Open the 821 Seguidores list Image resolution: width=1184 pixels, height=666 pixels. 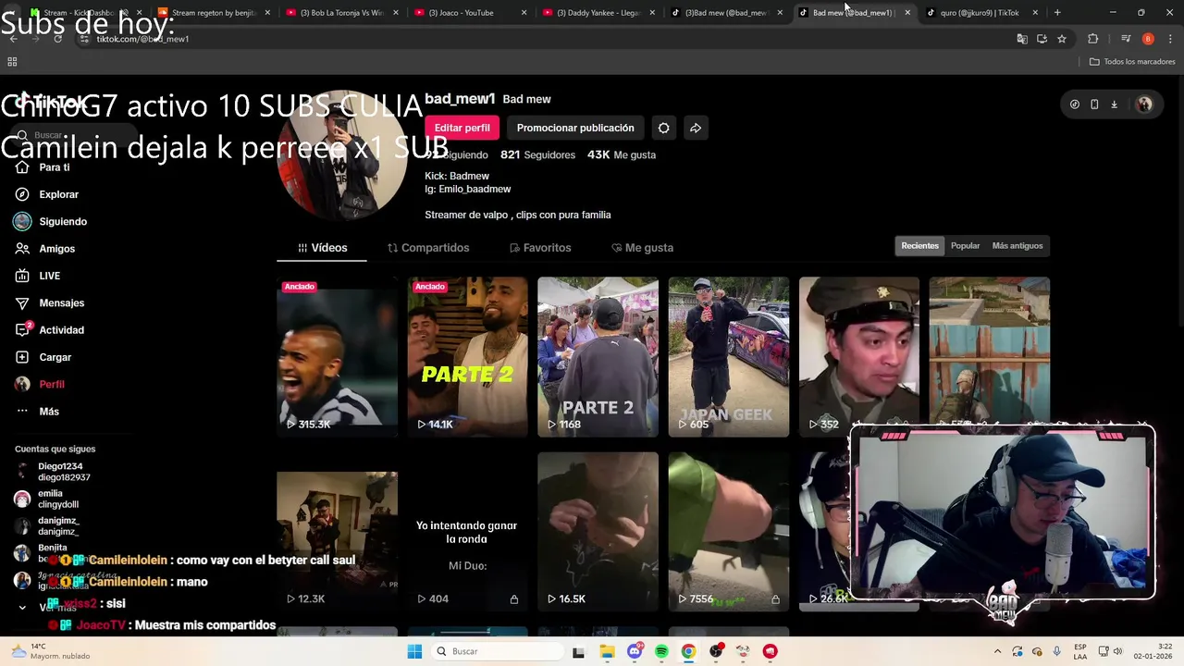pos(537,154)
